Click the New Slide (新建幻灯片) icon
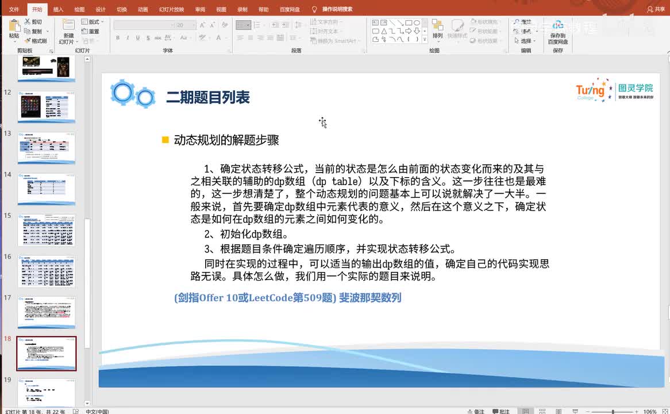The image size is (670, 414). [68, 25]
